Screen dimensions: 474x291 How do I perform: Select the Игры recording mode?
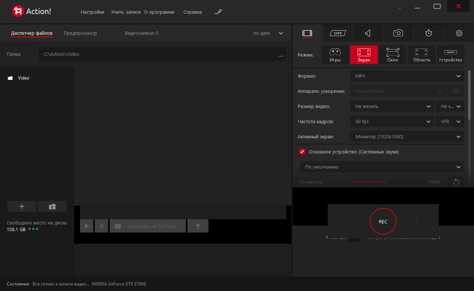335,55
